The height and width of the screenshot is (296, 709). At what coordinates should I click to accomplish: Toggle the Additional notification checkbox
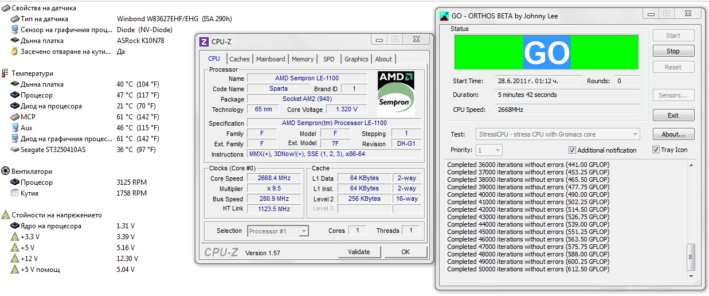coord(572,150)
